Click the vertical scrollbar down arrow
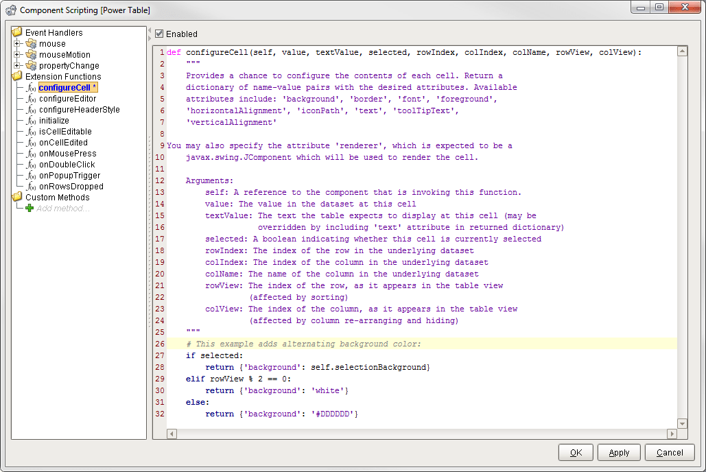The width and height of the screenshot is (706, 472). (682, 423)
